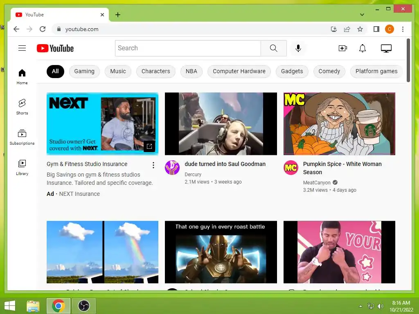
Task: Open the Dercury channel name link
Action: [x=193, y=174]
